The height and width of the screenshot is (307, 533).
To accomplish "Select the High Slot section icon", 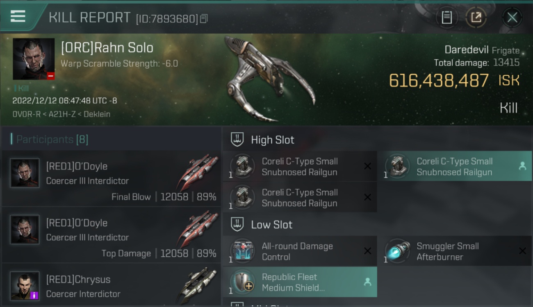I will pyautogui.click(x=237, y=140).
